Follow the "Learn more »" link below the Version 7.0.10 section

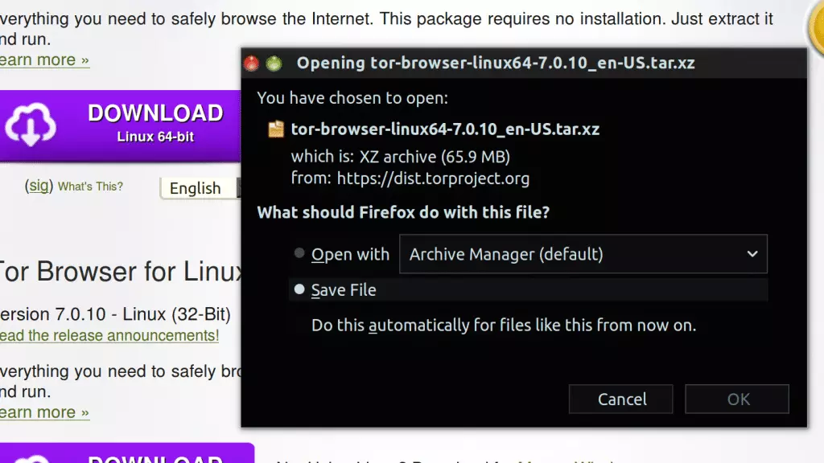coord(44,412)
